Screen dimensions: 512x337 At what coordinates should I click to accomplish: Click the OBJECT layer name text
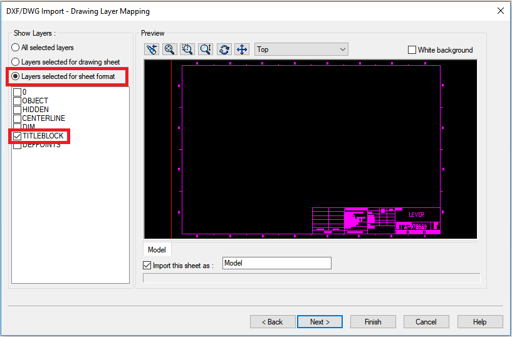coord(35,101)
